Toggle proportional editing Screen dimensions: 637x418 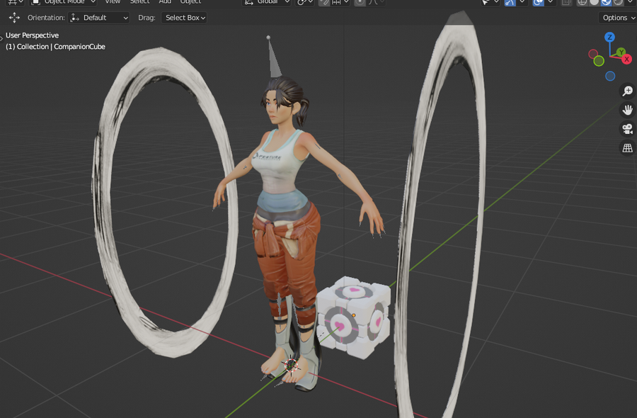(360, 2)
